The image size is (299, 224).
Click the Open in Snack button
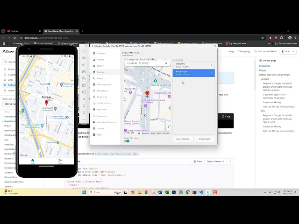215,161
